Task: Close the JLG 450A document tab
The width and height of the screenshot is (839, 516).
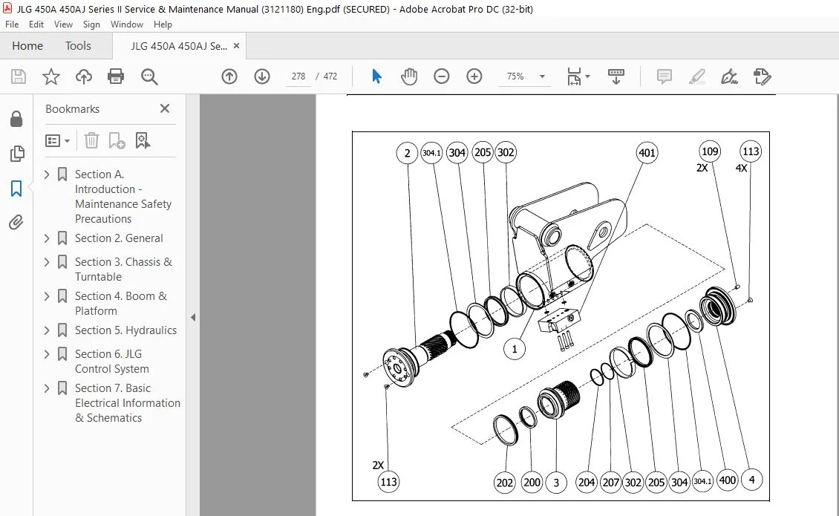Action: 236,46
